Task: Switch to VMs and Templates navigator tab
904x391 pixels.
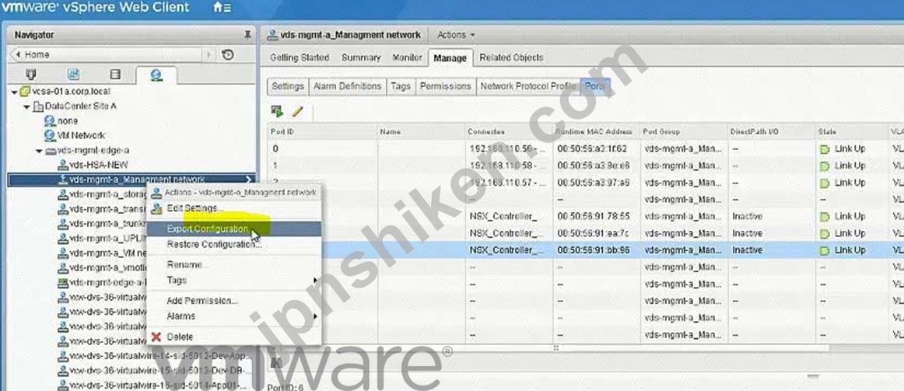Action: (x=73, y=75)
